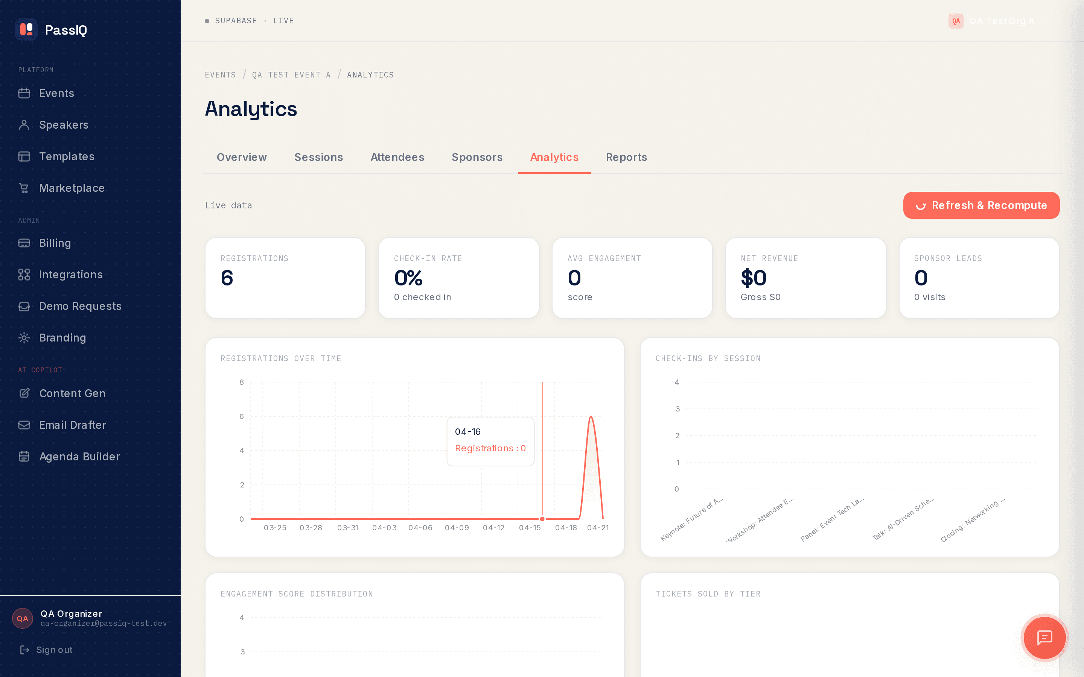The image size is (1084, 677).
Task: Follow the EVENTS breadcrumb link
Action: tap(221, 75)
